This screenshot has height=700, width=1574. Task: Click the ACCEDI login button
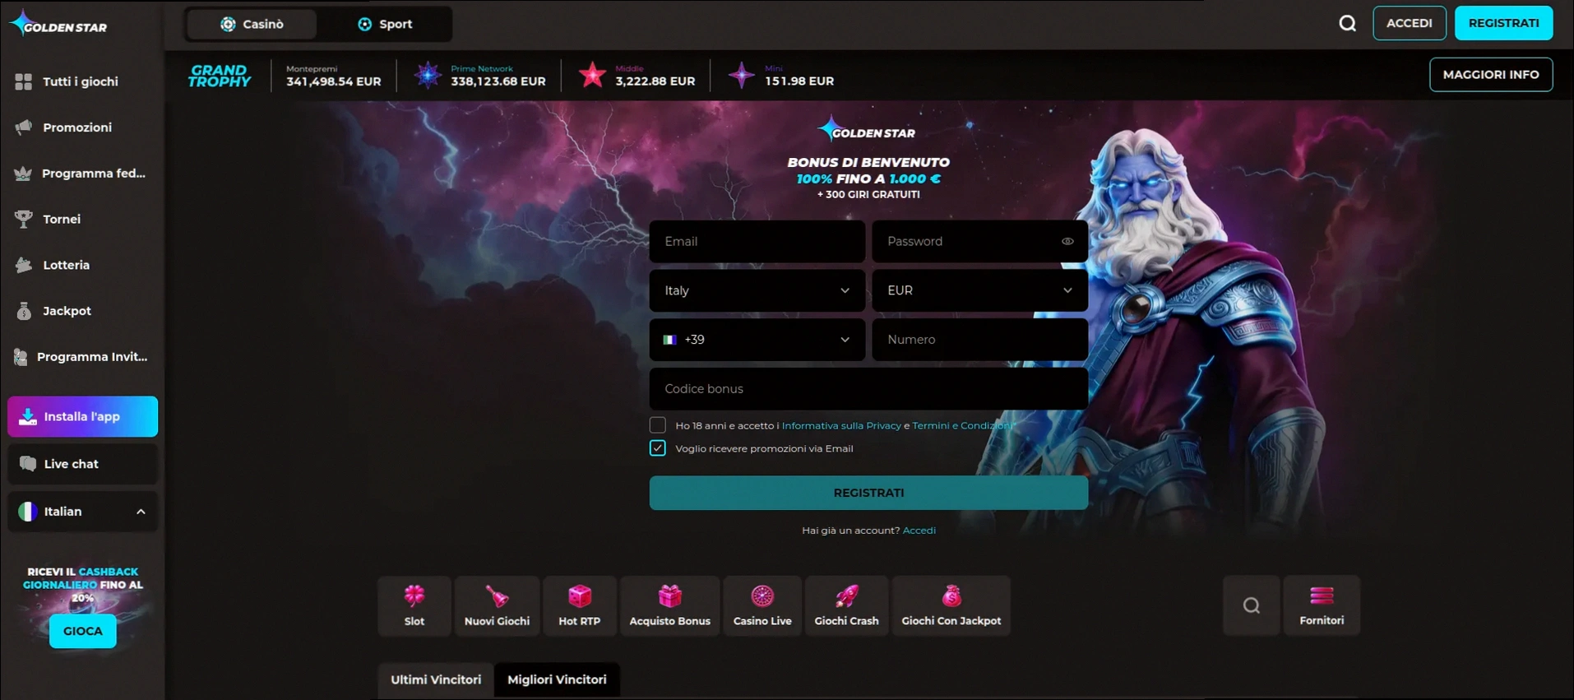(1409, 23)
